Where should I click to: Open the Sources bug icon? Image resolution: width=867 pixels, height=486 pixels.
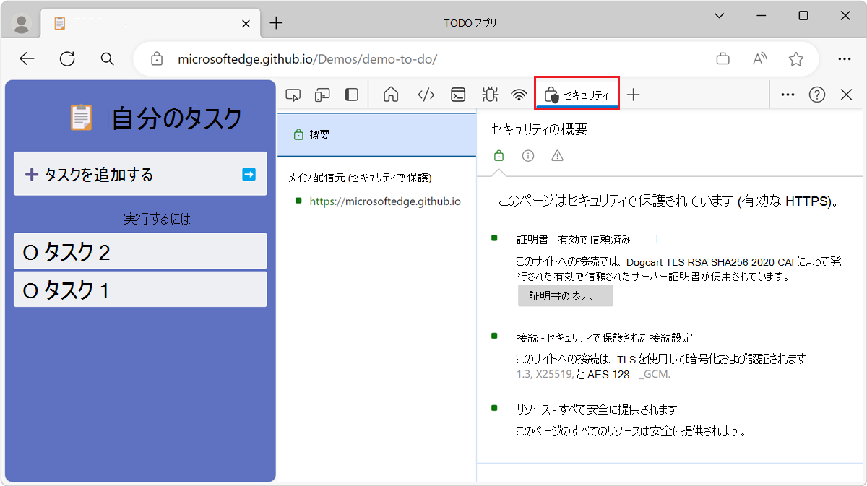coord(490,95)
